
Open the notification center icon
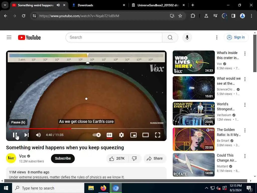(249, 188)
